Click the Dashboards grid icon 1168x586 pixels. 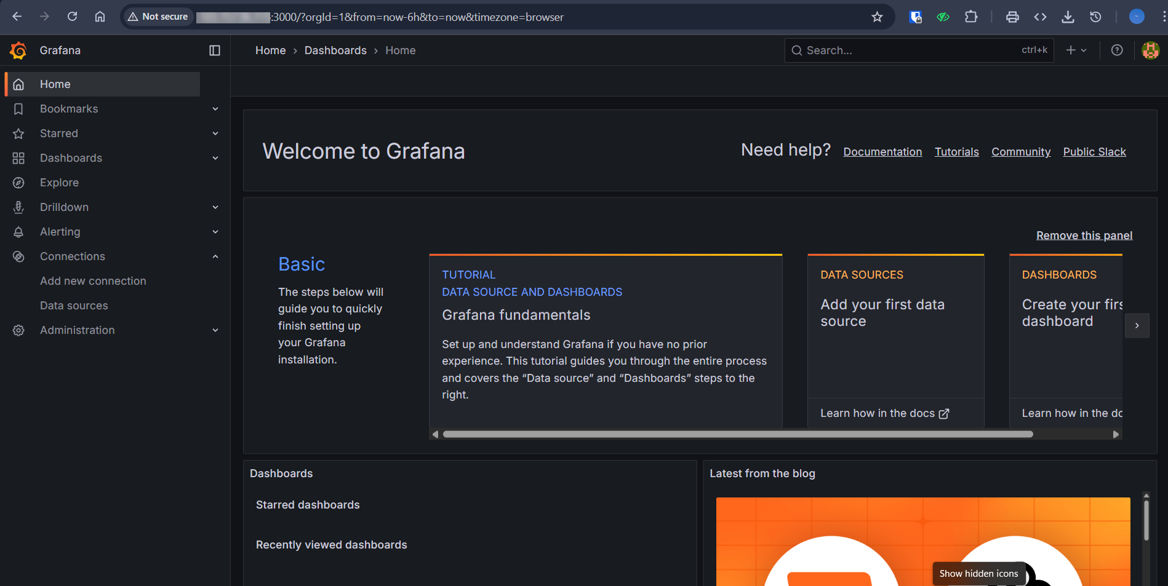pyautogui.click(x=18, y=158)
